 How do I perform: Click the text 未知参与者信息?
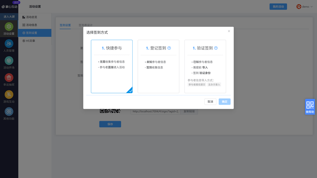(156, 62)
